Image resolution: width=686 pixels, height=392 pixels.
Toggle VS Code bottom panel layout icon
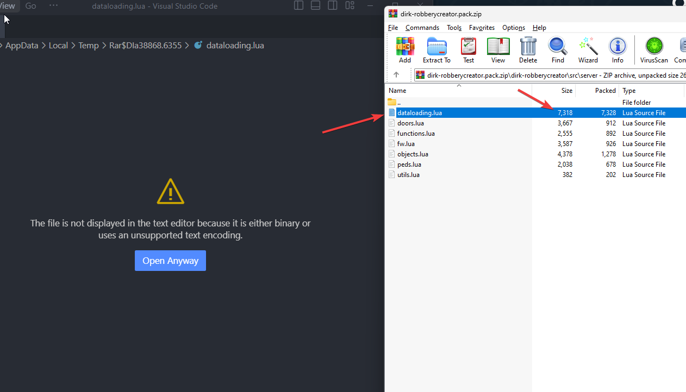[x=315, y=6]
